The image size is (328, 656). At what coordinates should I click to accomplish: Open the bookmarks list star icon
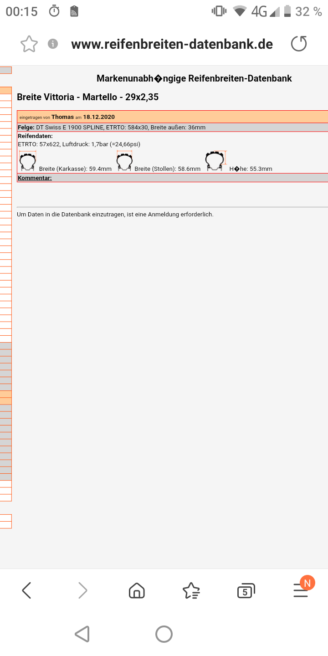(x=191, y=590)
